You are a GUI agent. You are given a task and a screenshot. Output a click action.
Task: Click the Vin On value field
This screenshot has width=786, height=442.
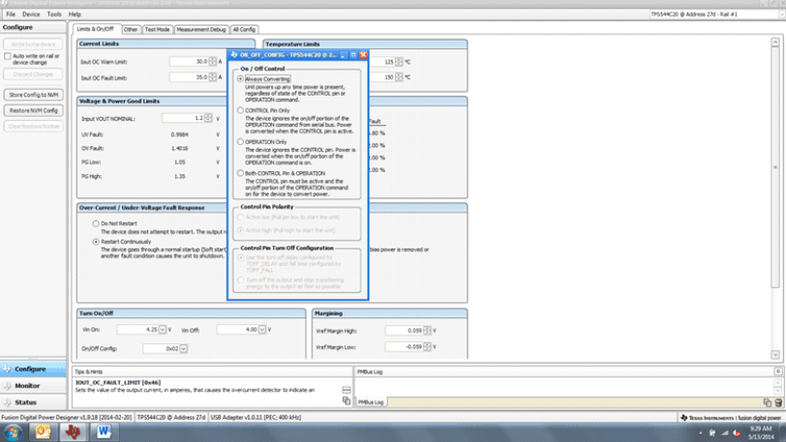coord(137,330)
